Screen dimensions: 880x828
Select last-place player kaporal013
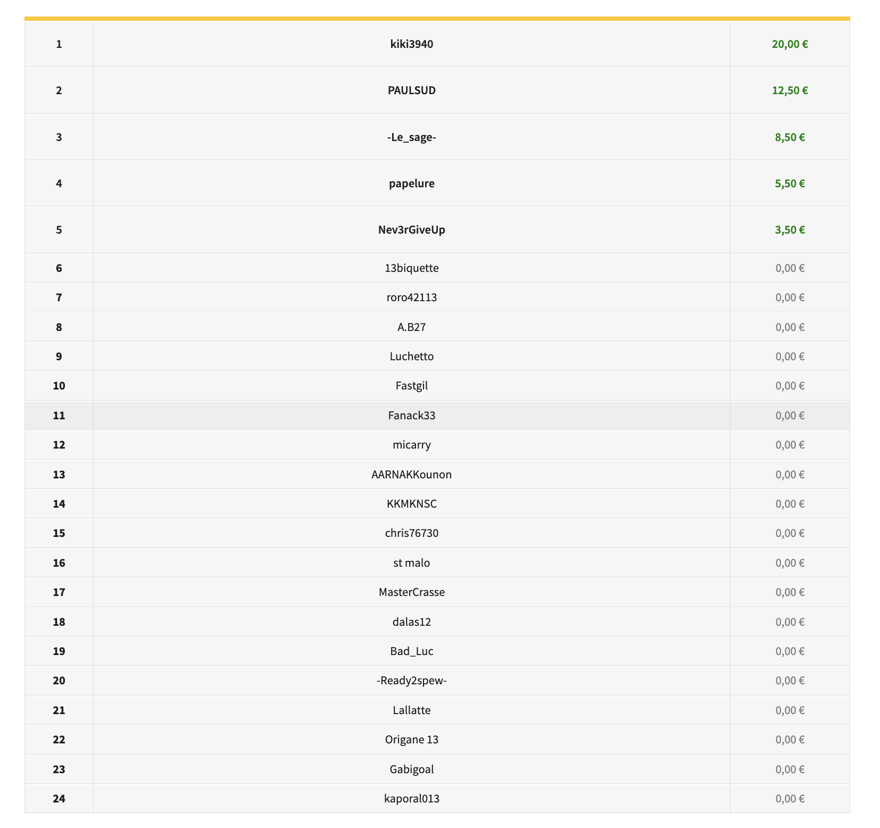[411, 799]
